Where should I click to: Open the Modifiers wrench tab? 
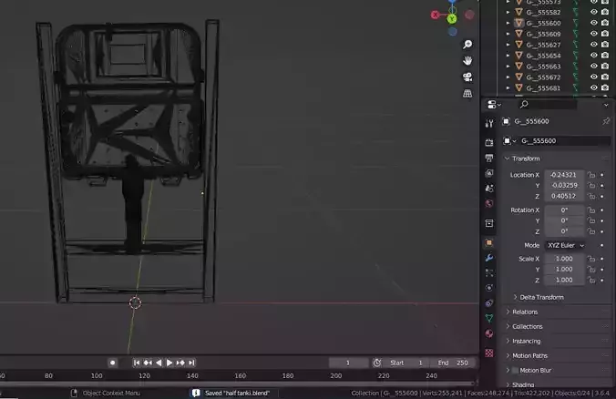[x=489, y=258]
